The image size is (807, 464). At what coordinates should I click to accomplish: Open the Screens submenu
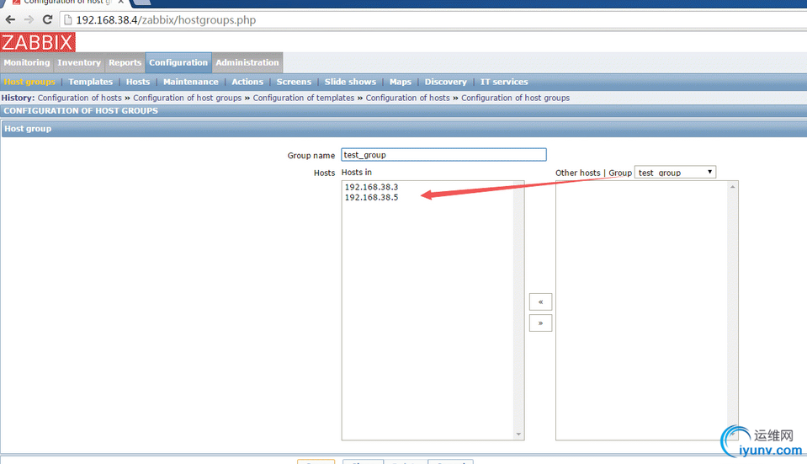coord(294,82)
